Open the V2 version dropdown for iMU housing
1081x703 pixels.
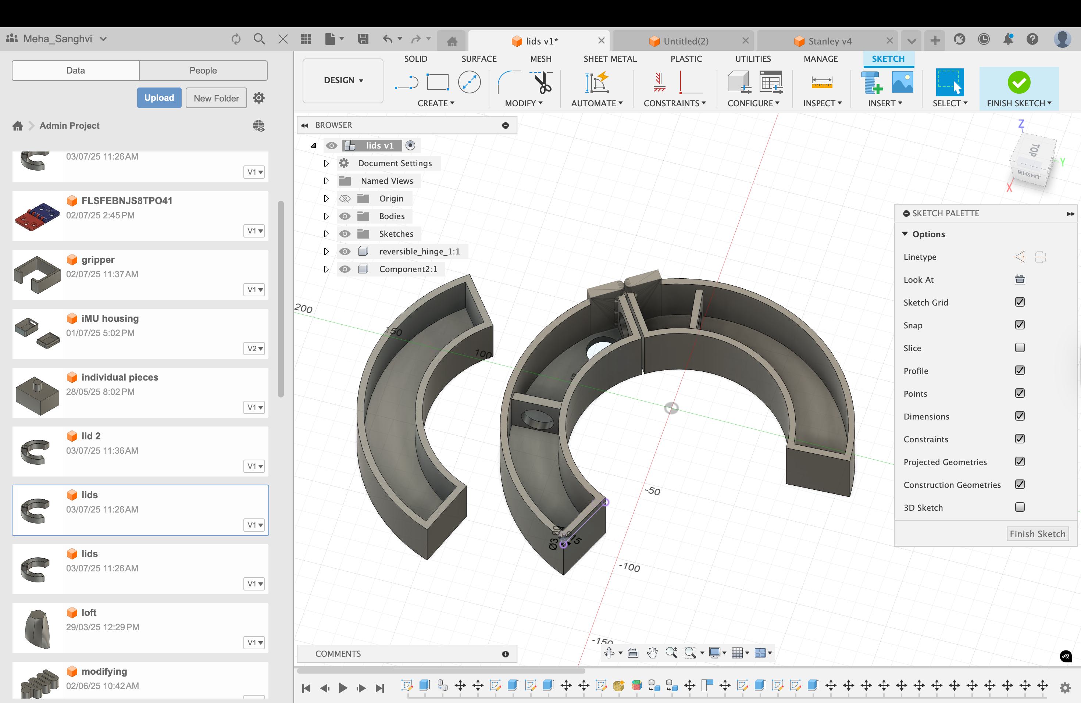click(x=254, y=348)
